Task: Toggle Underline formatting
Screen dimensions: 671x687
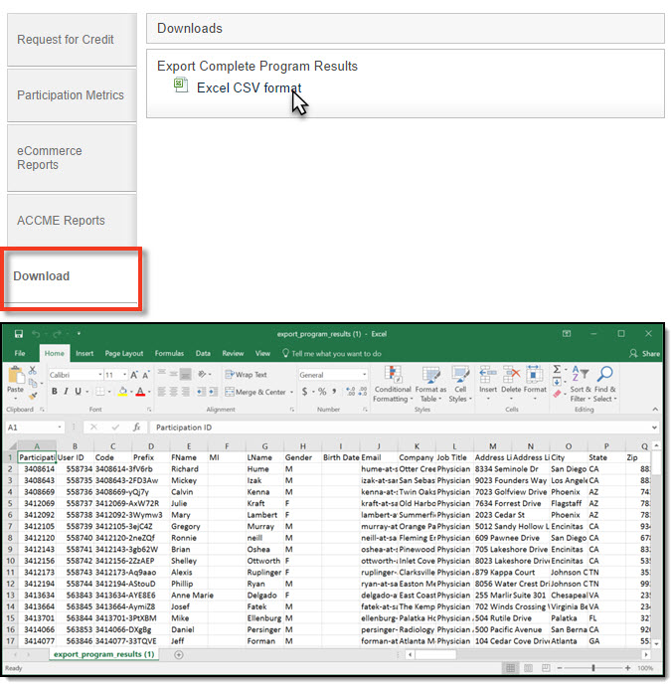Action: [x=78, y=392]
